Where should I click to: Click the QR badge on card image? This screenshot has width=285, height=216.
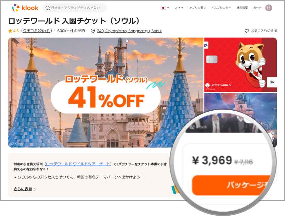click(272, 82)
